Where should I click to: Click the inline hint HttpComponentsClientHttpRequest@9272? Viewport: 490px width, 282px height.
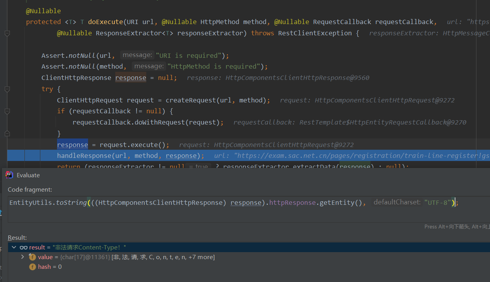pos(384,100)
